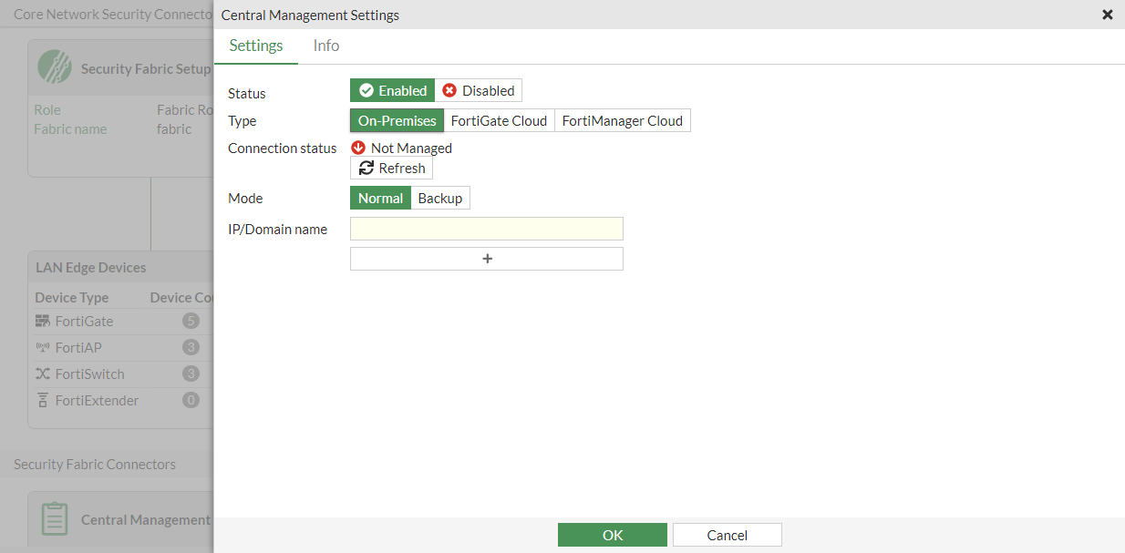Click the FortiAP wireless icon
Viewport: 1125px width, 553px height.
coord(42,347)
